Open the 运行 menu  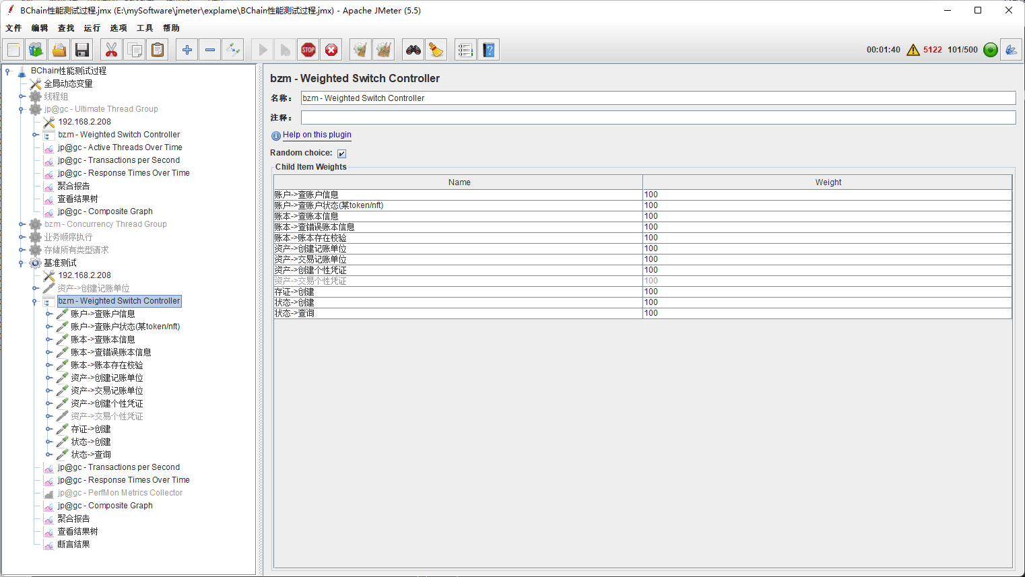(92, 28)
